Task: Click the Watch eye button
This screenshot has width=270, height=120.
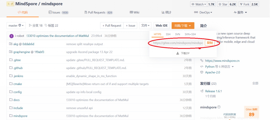Action: (x=199, y=4)
